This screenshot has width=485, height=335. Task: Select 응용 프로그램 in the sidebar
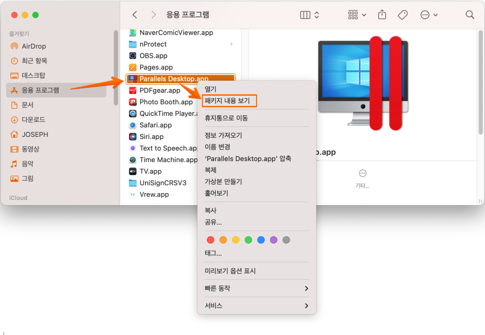56,90
